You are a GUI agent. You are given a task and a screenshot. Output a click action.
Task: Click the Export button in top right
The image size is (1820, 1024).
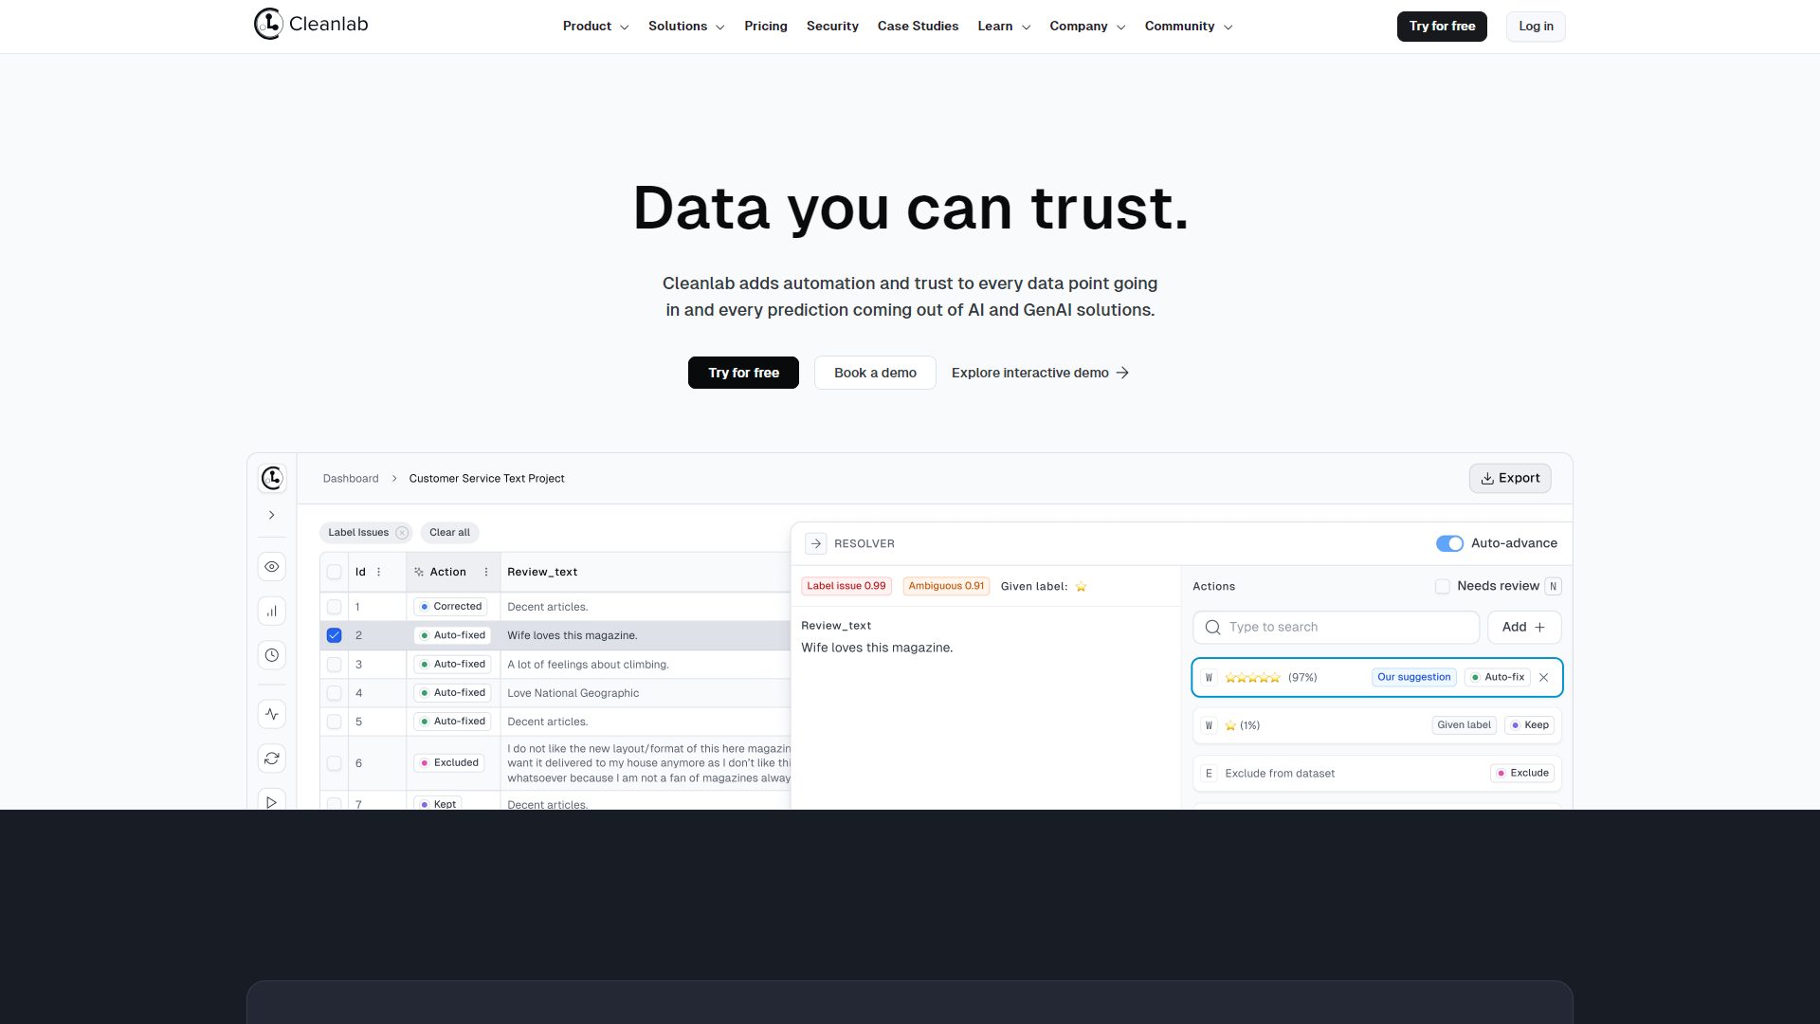click(x=1509, y=478)
